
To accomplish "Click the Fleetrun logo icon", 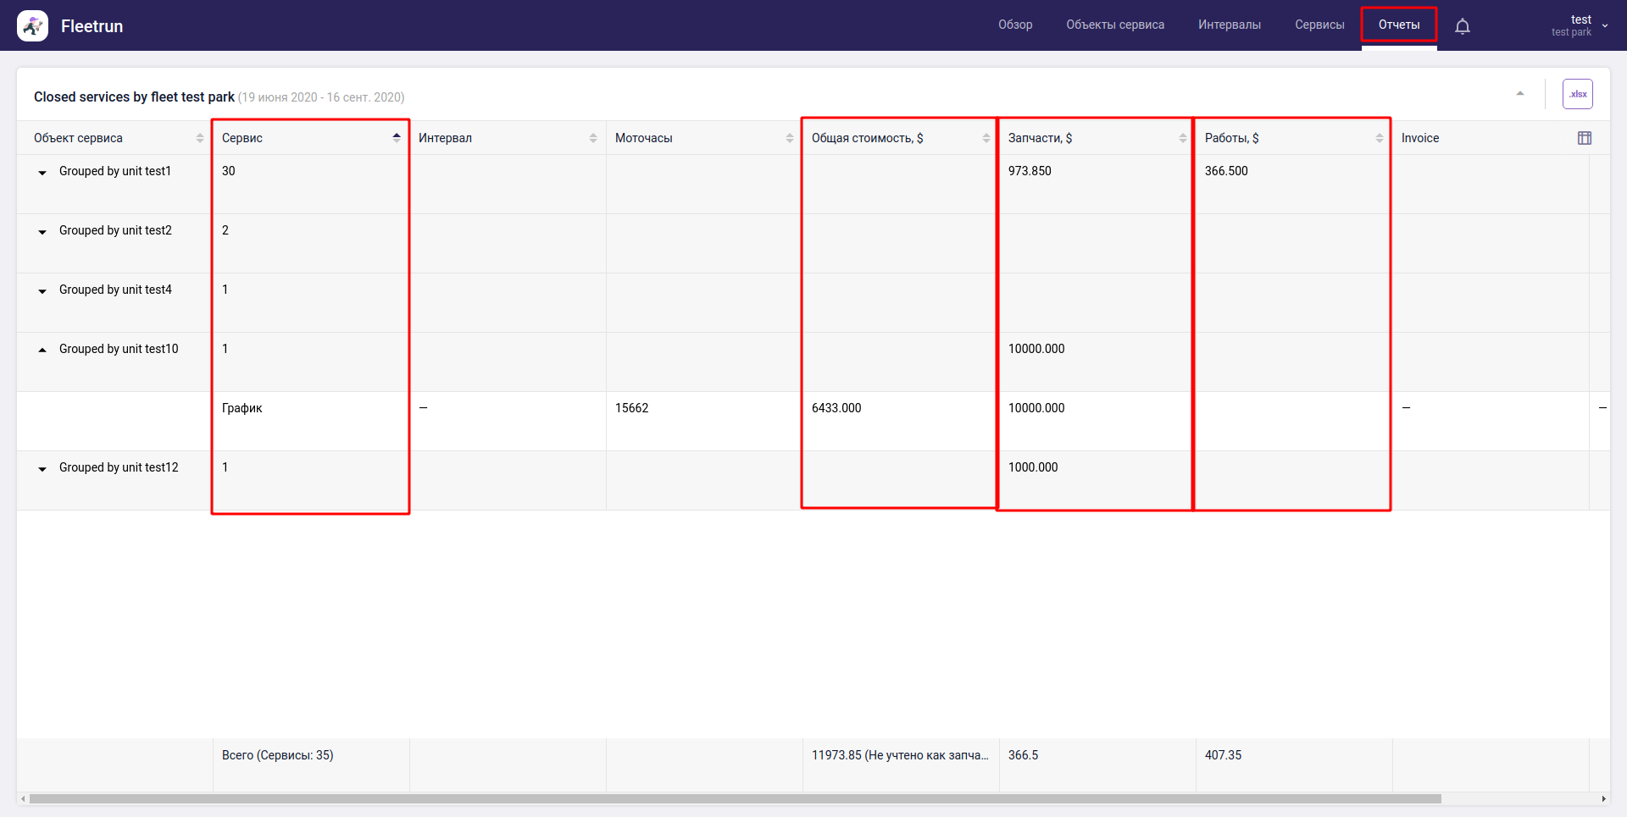I will pos(32,26).
